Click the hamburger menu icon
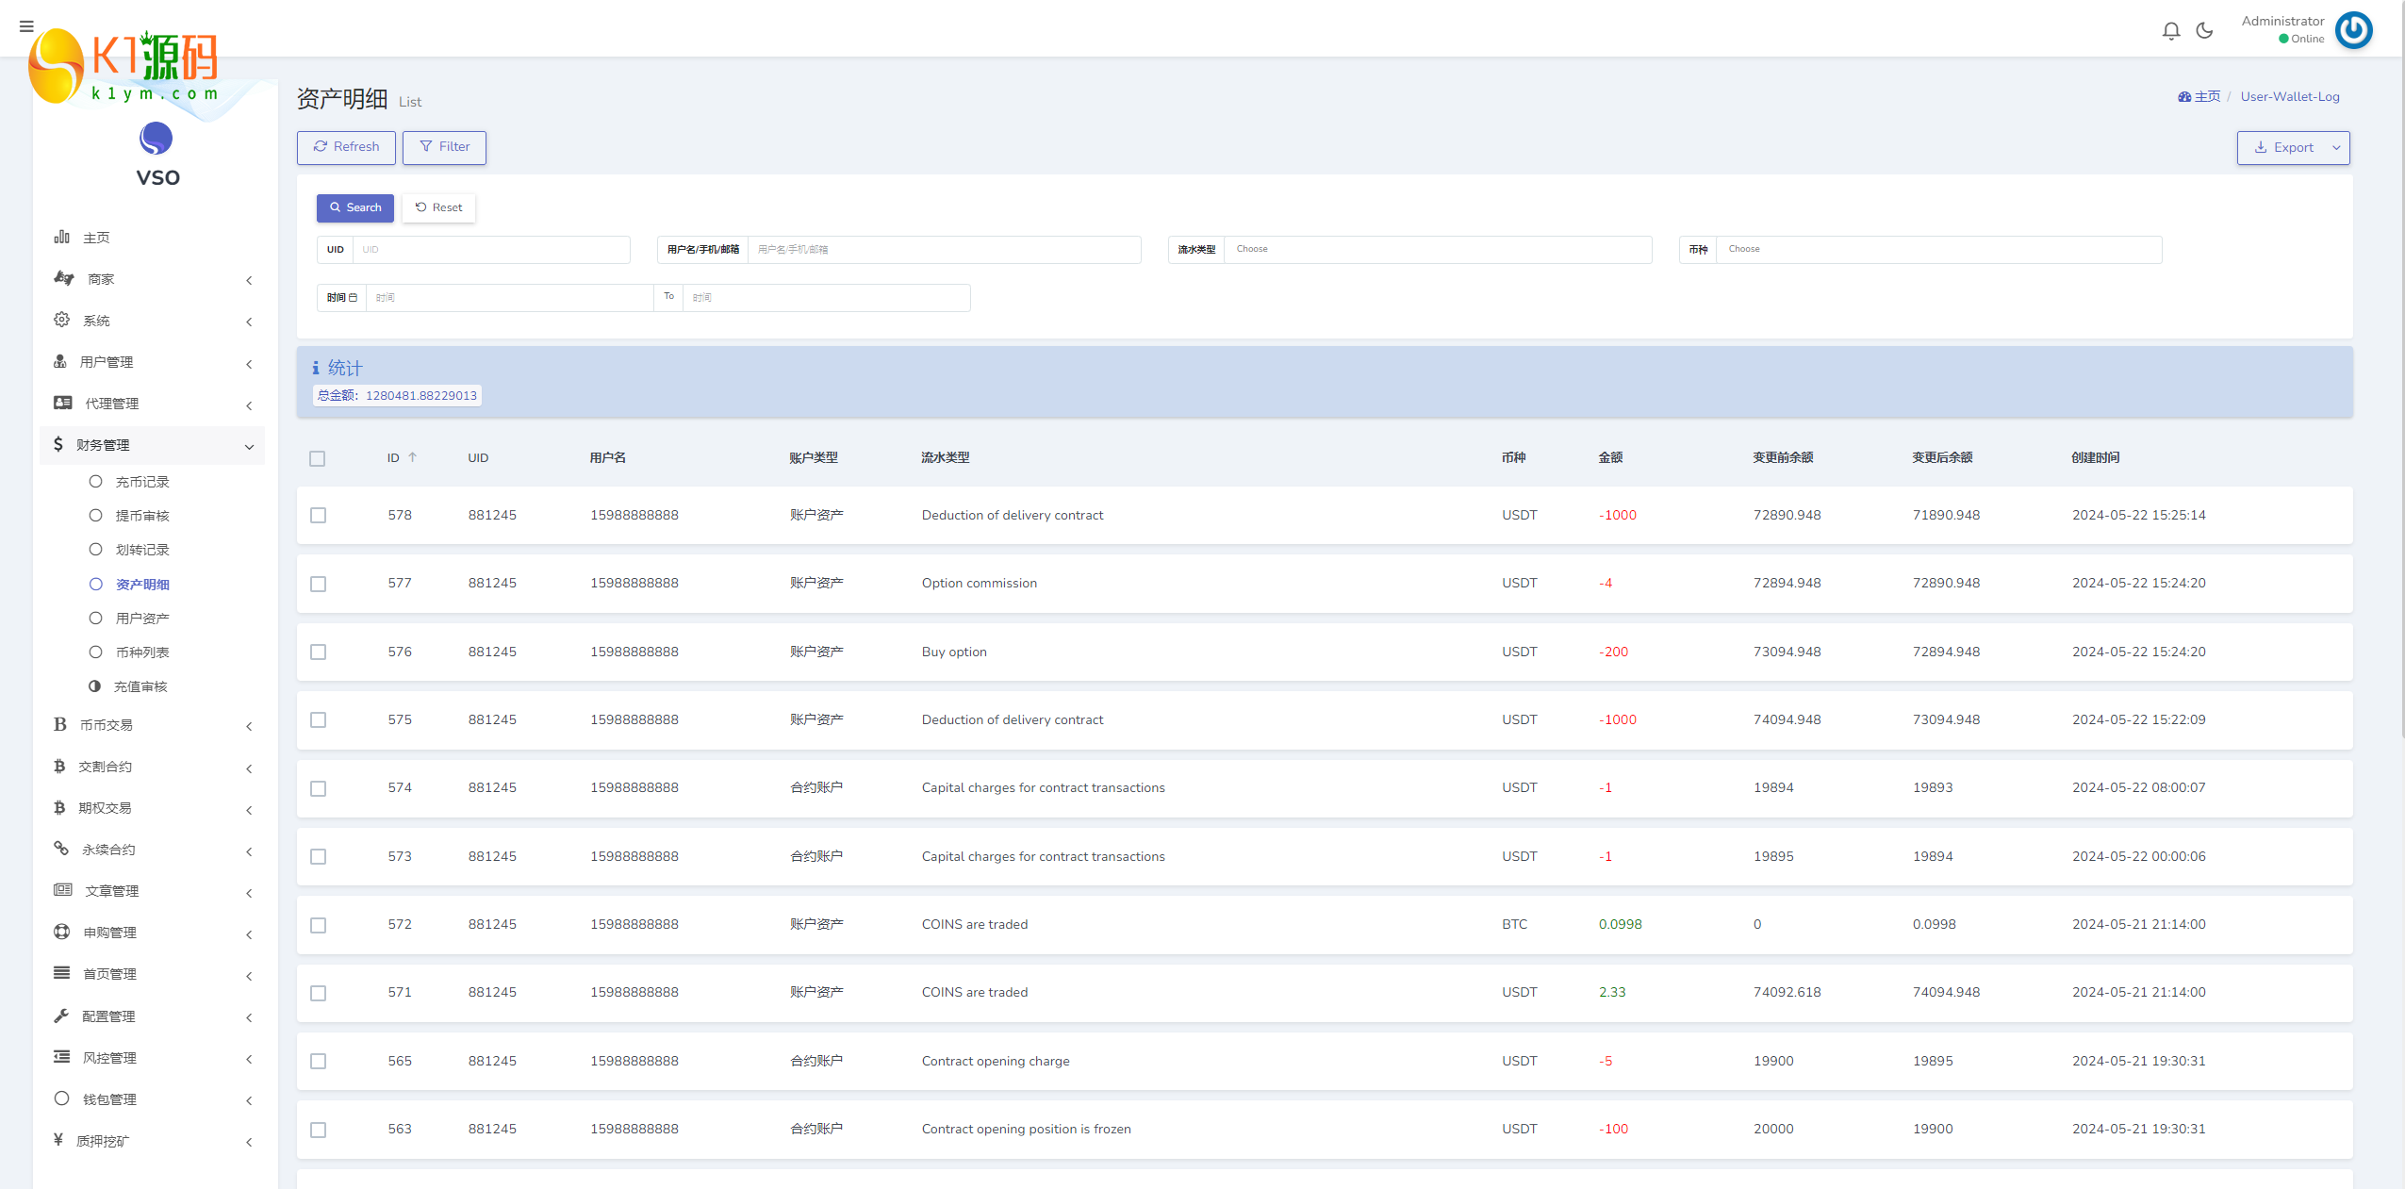The image size is (2405, 1189). click(x=26, y=26)
